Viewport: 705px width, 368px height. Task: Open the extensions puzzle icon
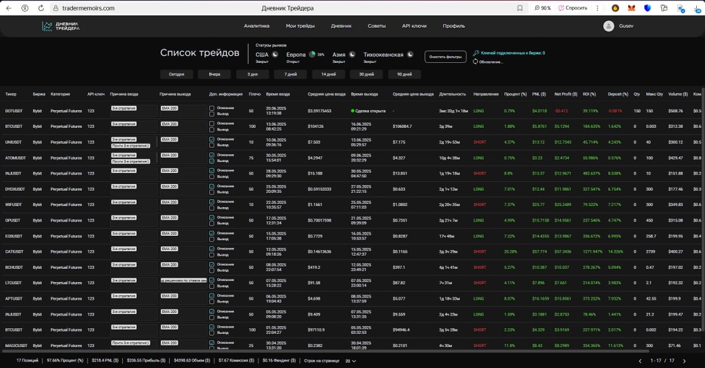(x=664, y=8)
